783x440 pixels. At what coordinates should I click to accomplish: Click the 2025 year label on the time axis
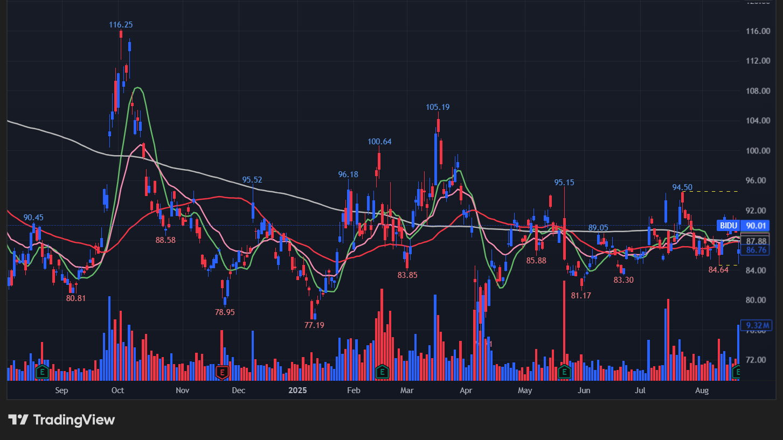(297, 390)
